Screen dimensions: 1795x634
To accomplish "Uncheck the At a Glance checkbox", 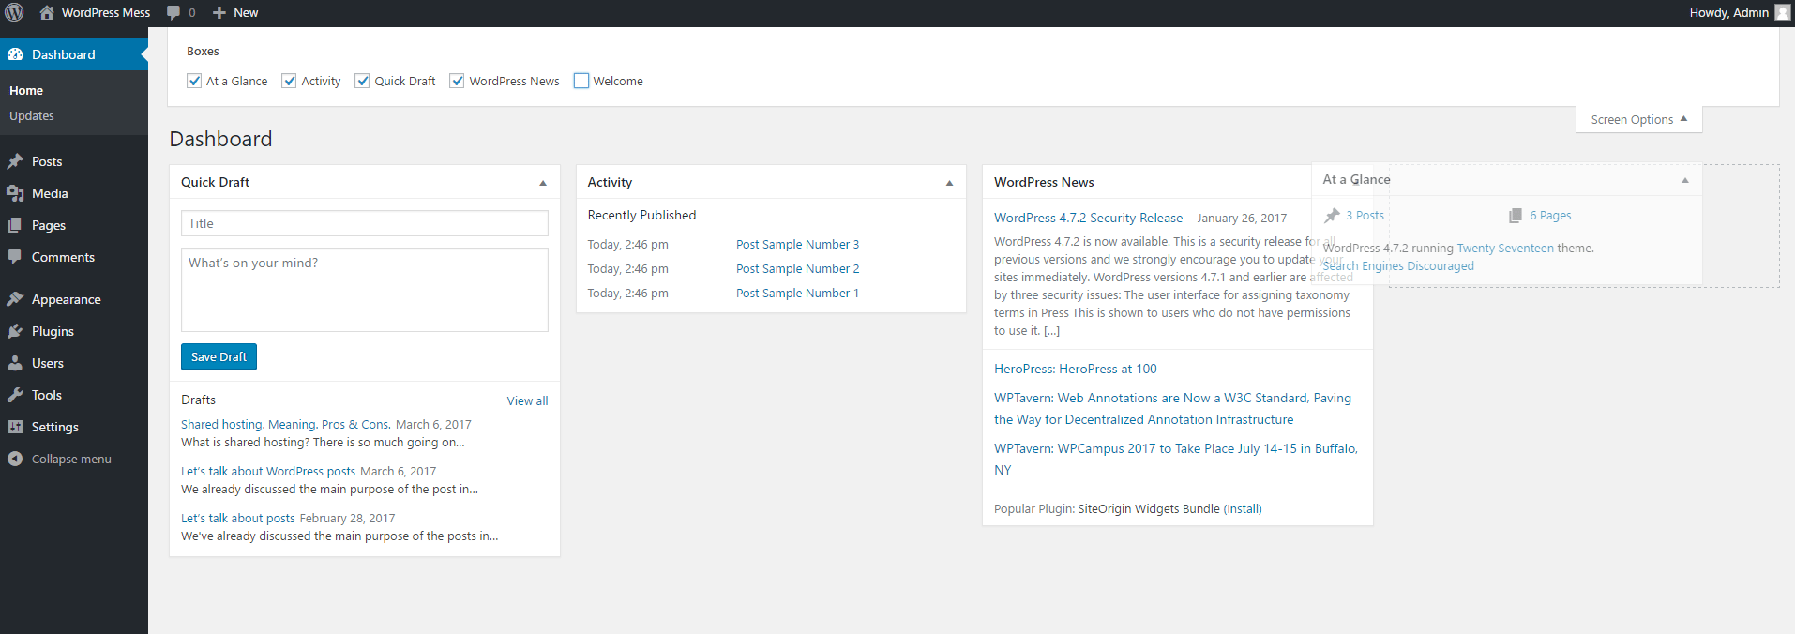I will [x=194, y=81].
